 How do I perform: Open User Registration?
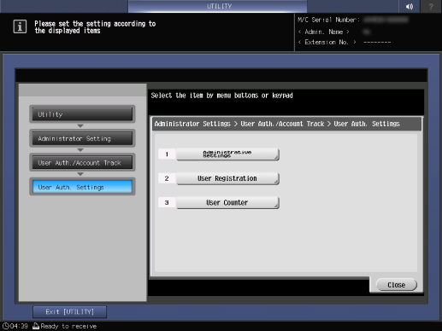coord(227,178)
